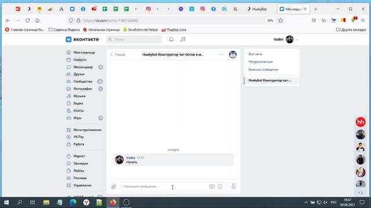371x208 pixels.
Task: Select the Все чаты filter
Action: [255, 54]
